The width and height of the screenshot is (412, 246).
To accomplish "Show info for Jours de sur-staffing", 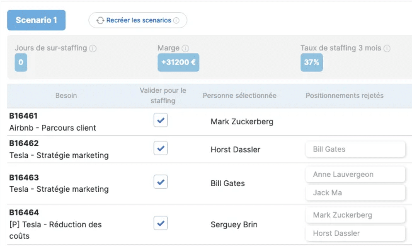I will coord(93,48).
